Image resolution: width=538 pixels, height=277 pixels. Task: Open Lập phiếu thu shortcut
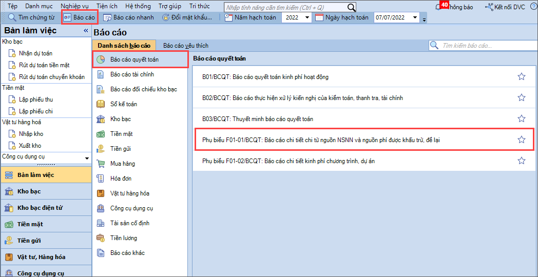pyautogui.click(x=36, y=100)
